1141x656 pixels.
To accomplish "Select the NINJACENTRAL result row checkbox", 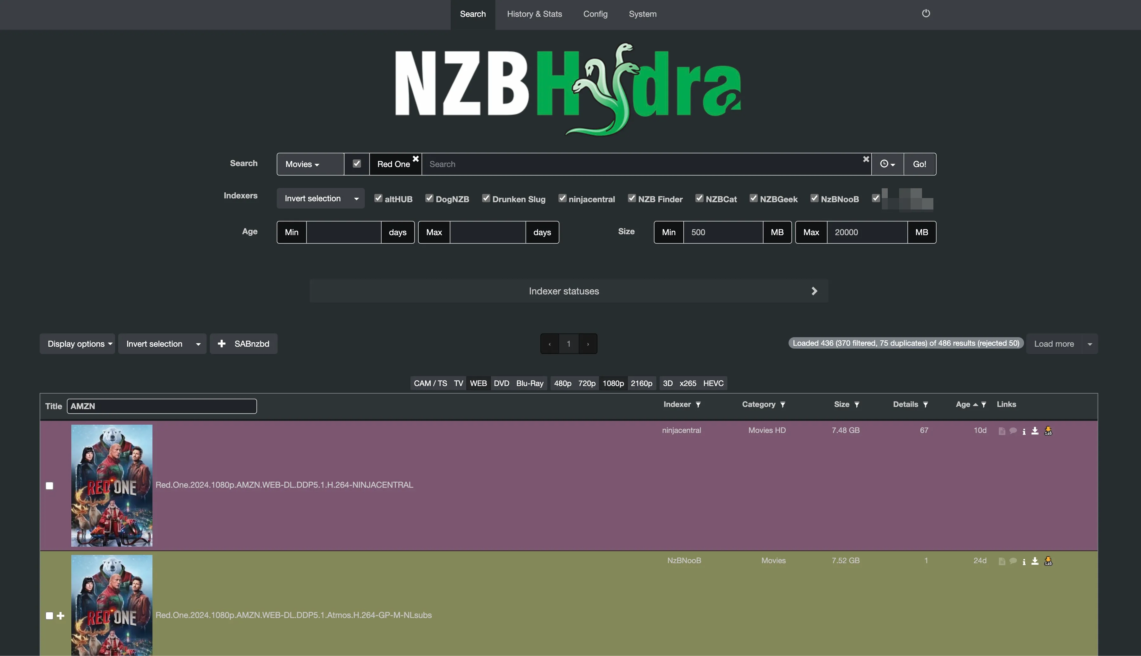I will tap(49, 486).
